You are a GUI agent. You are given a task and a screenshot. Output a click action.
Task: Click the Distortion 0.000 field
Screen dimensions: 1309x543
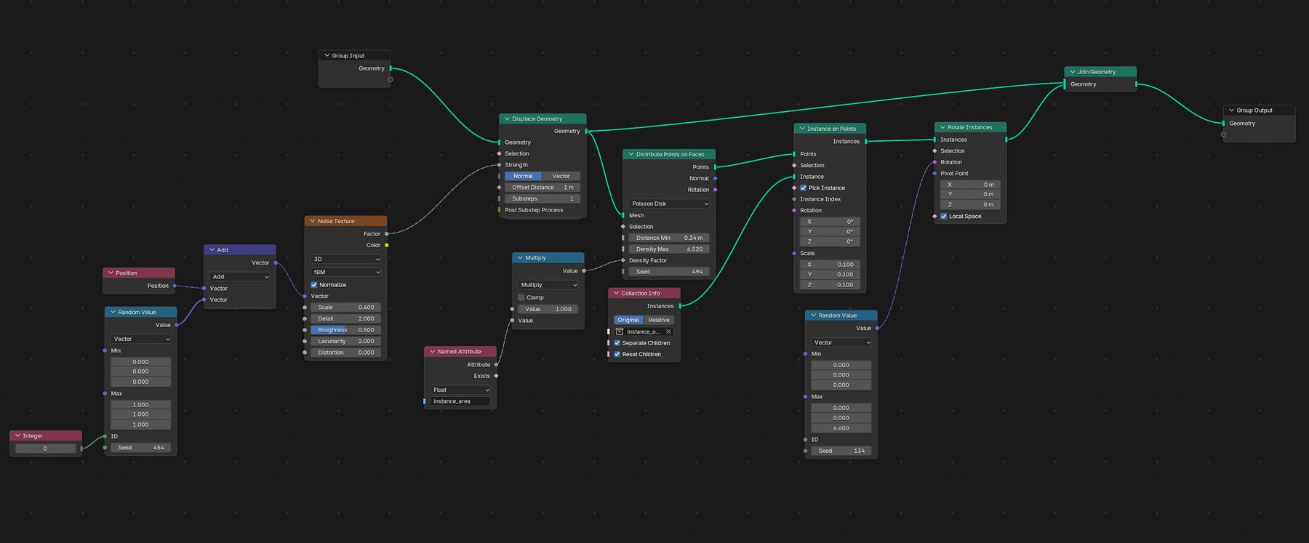click(346, 353)
